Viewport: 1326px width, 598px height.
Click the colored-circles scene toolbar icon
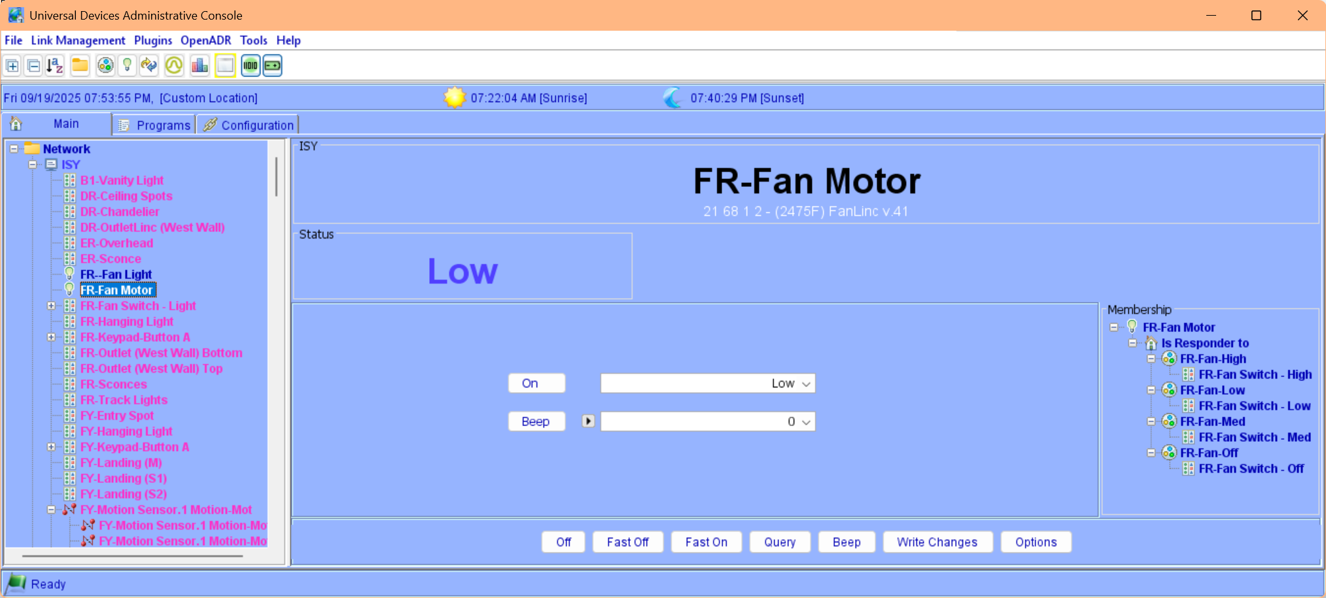click(x=105, y=66)
